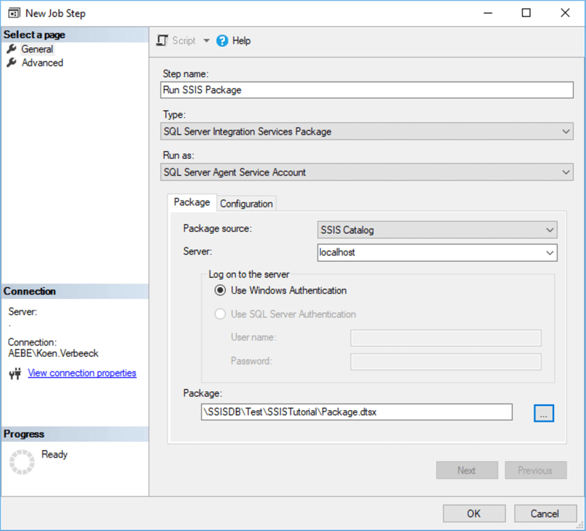Click the Connection section header
This screenshot has width=586, height=531.
(75, 291)
